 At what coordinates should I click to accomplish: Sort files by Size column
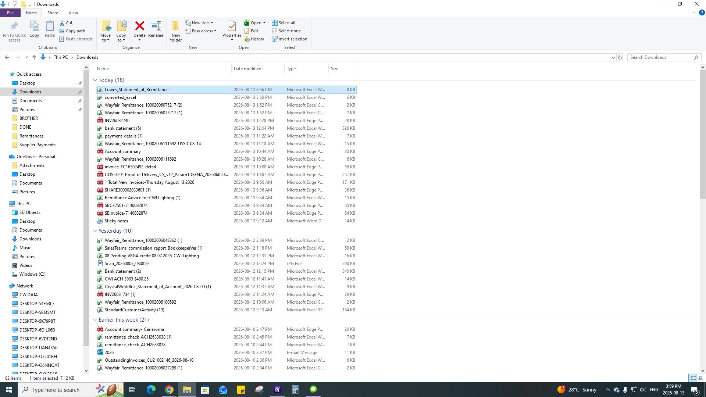(343, 69)
